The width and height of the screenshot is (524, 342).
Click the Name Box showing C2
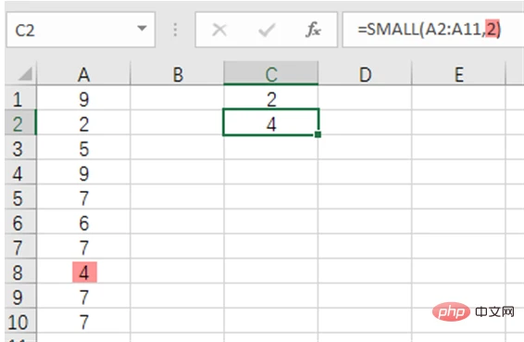click(x=81, y=30)
